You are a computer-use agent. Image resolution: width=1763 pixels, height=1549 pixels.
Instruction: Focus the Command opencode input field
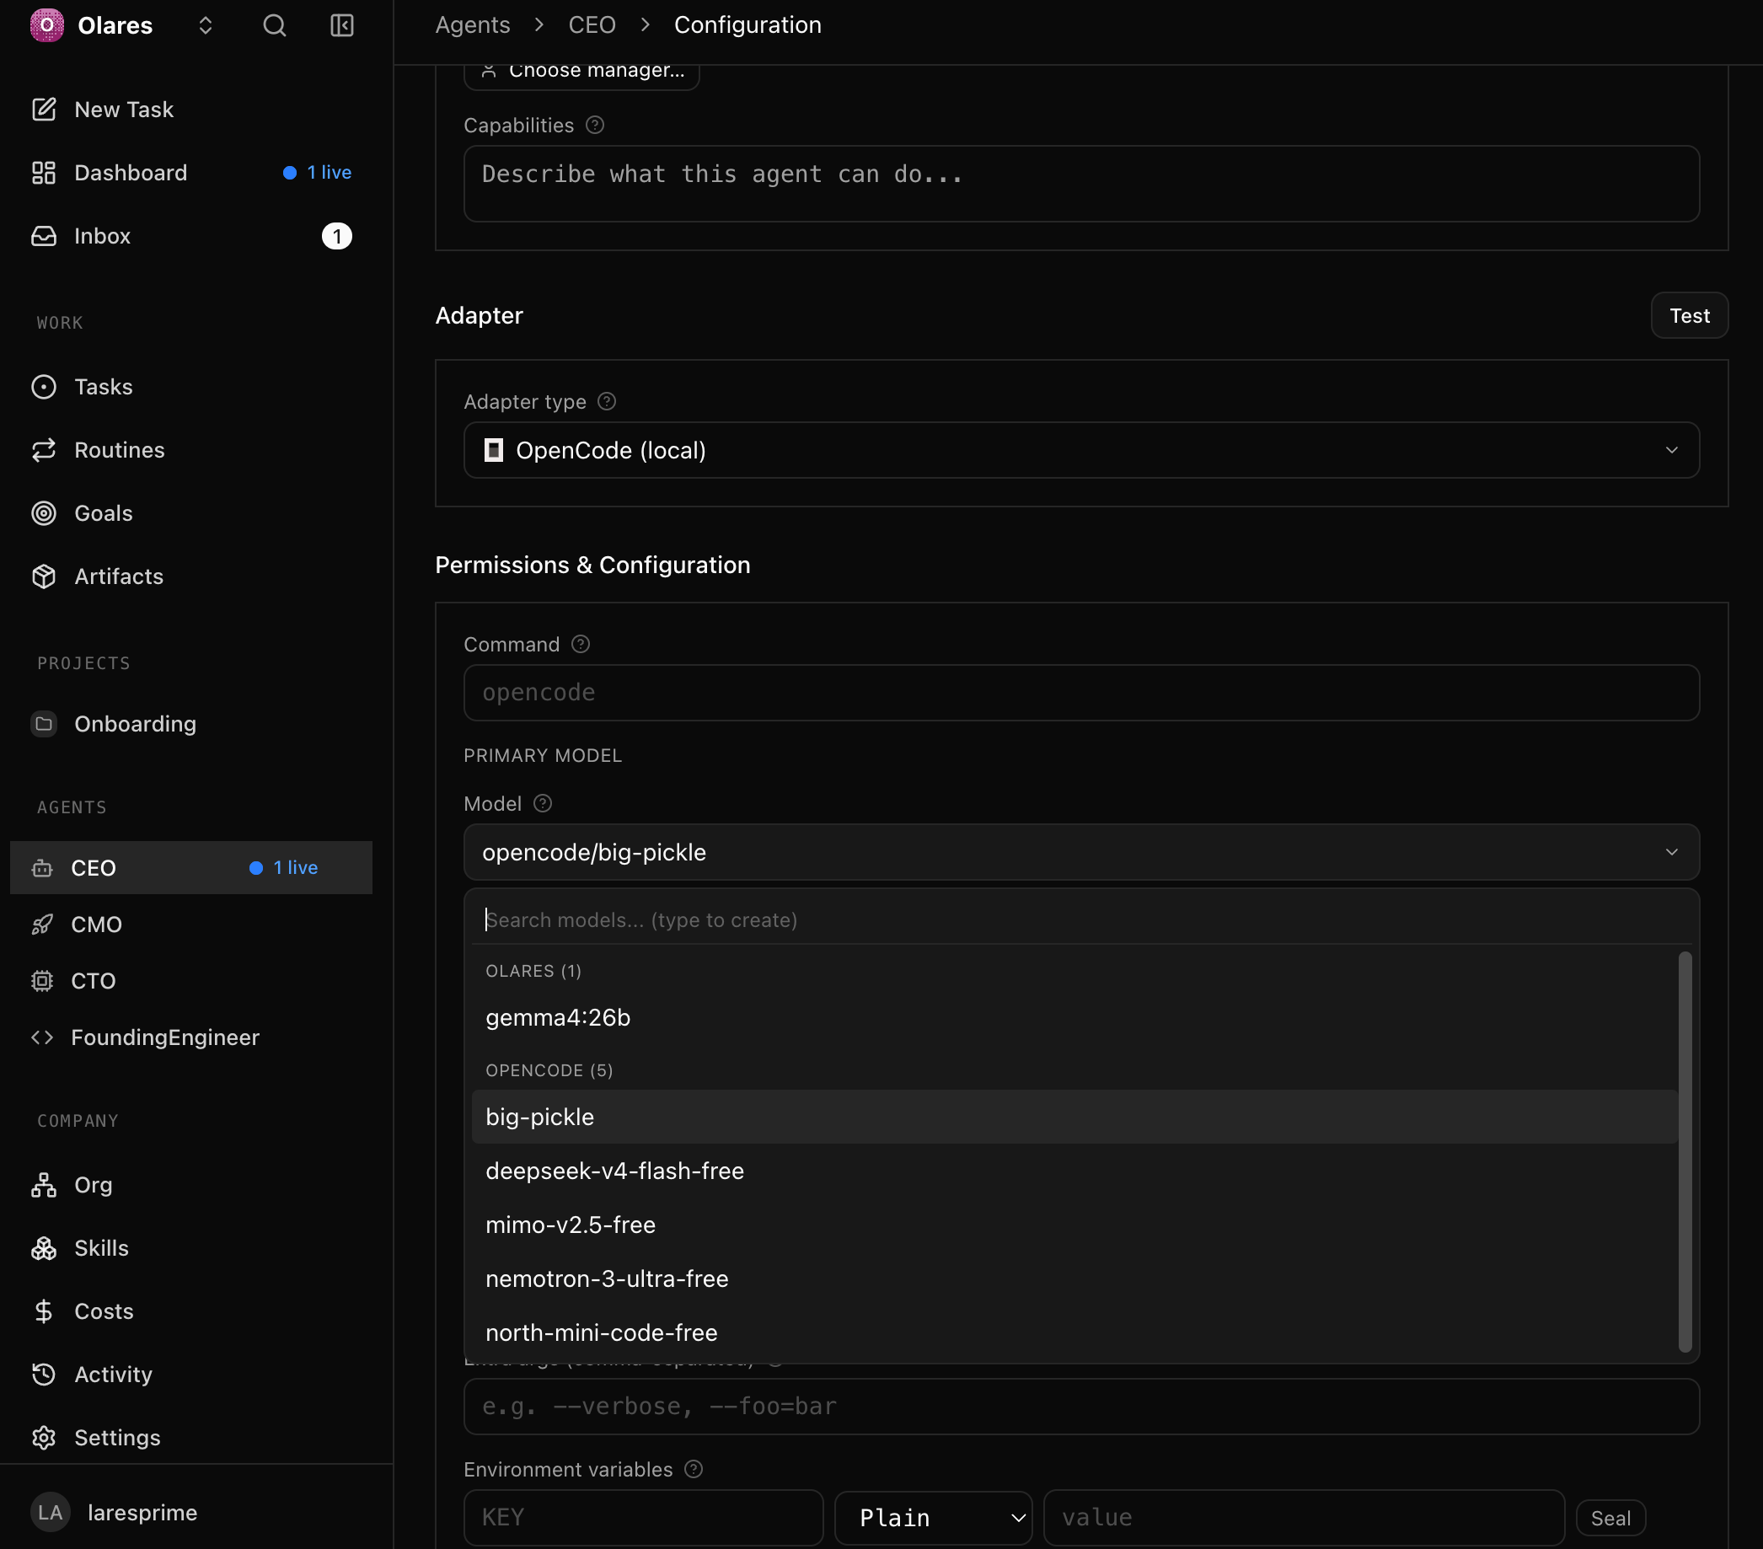click(x=1081, y=693)
